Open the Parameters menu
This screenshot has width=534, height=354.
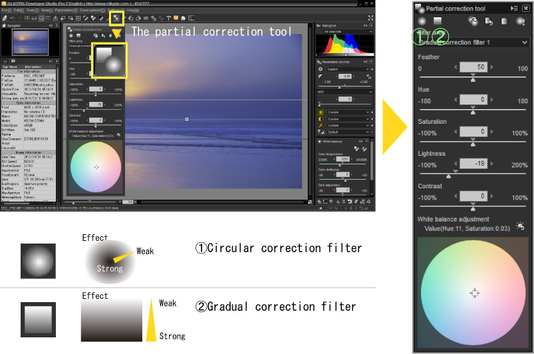[67, 11]
